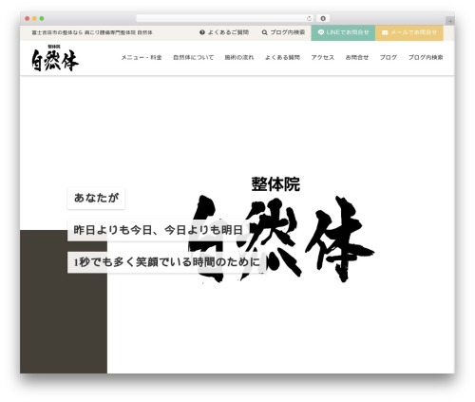Click the question mark icon beside よくあるご質問
475x402 pixels.
click(202, 32)
